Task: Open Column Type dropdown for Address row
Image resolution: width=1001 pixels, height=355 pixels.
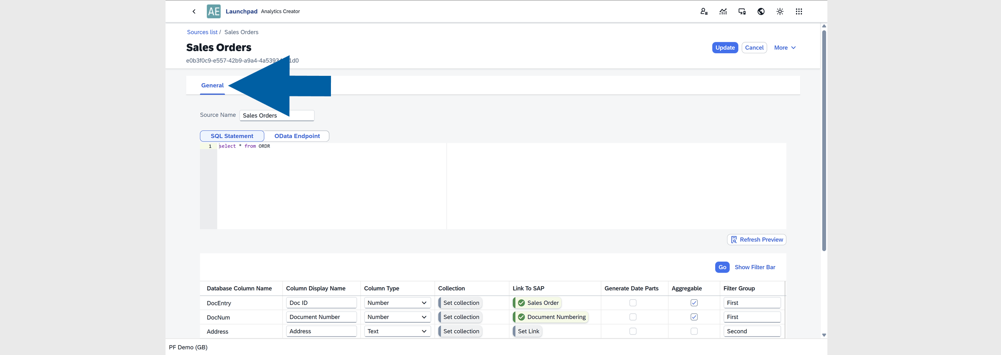Action: pyautogui.click(x=397, y=331)
